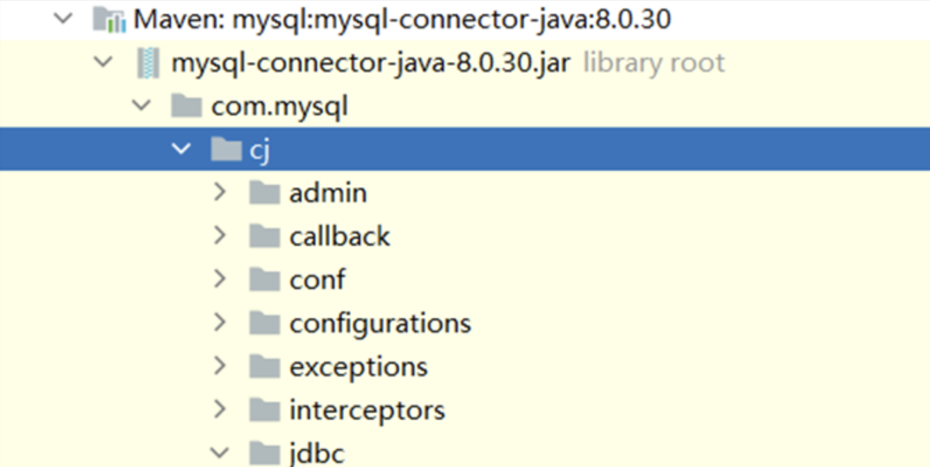Expand the callback package
This screenshot has height=467, width=930.
click(x=220, y=236)
